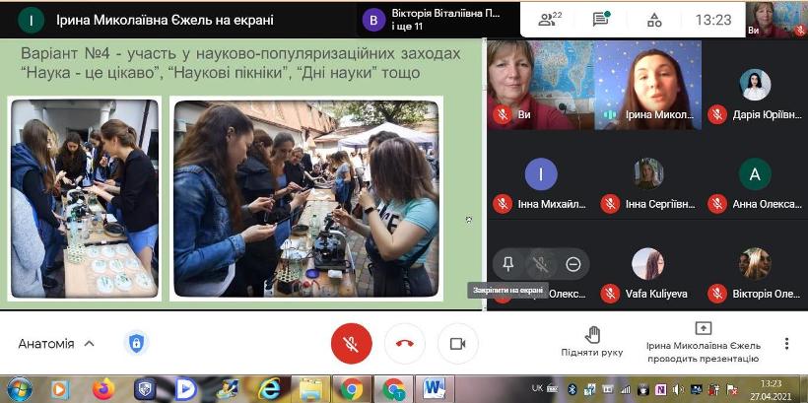Leave the call with hang-up button
The width and height of the screenshot is (808, 403).
(405, 344)
